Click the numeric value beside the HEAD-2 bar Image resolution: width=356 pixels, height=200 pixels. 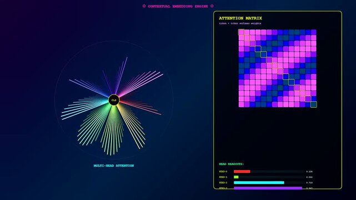pyautogui.click(x=309, y=183)
